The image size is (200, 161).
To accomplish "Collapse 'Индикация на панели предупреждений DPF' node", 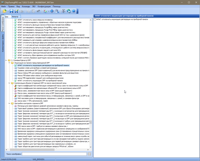I will (x=9, y=63).
